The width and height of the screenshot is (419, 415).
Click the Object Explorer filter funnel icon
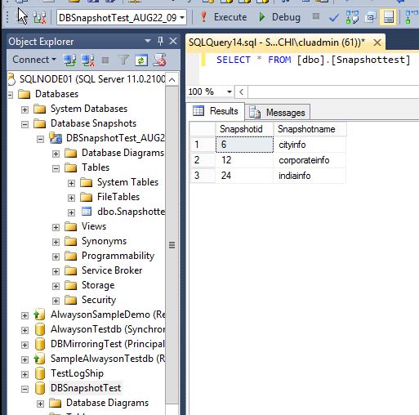click(x=123, y=60)
